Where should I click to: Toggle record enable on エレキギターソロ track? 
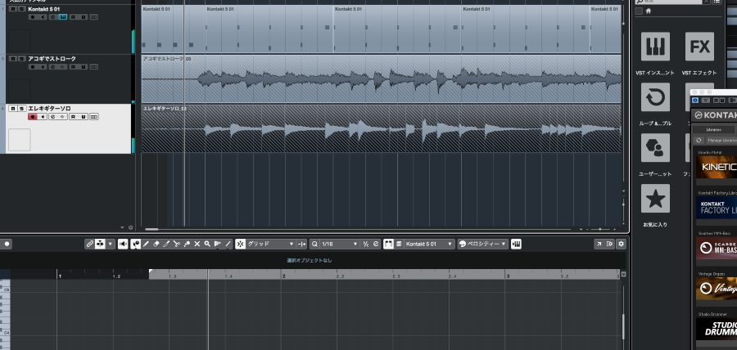pos(33,117)
